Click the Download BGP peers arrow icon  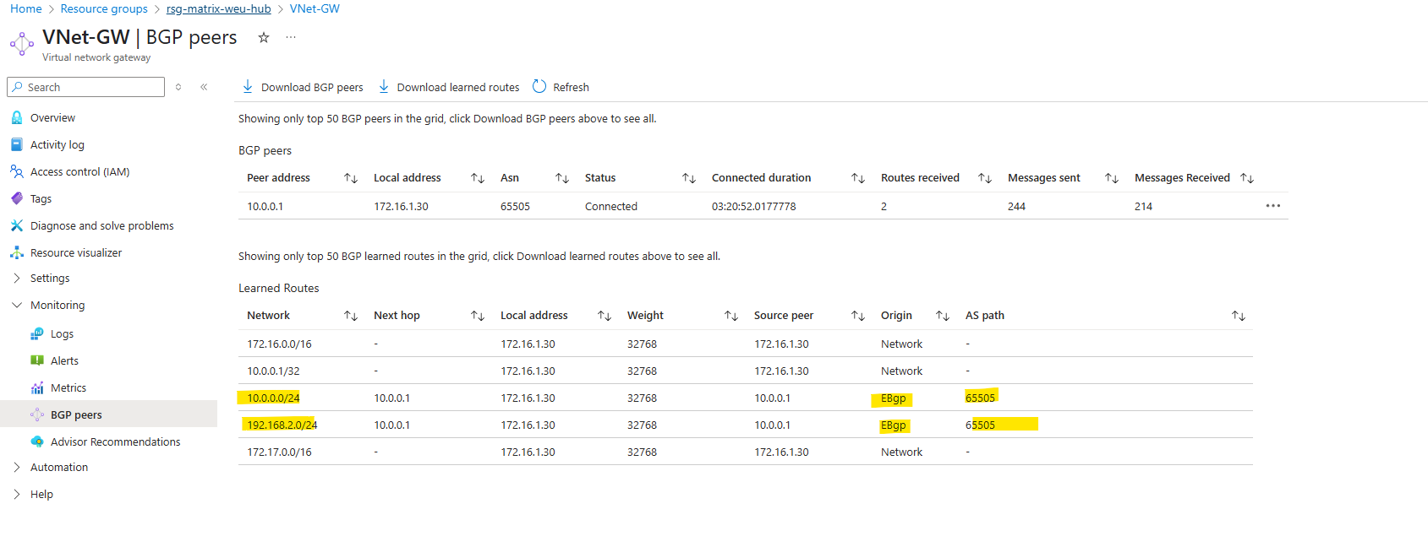coord(248,86)
